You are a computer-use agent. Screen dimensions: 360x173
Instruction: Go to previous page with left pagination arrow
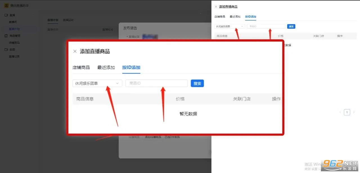click(x=340, y=112)
